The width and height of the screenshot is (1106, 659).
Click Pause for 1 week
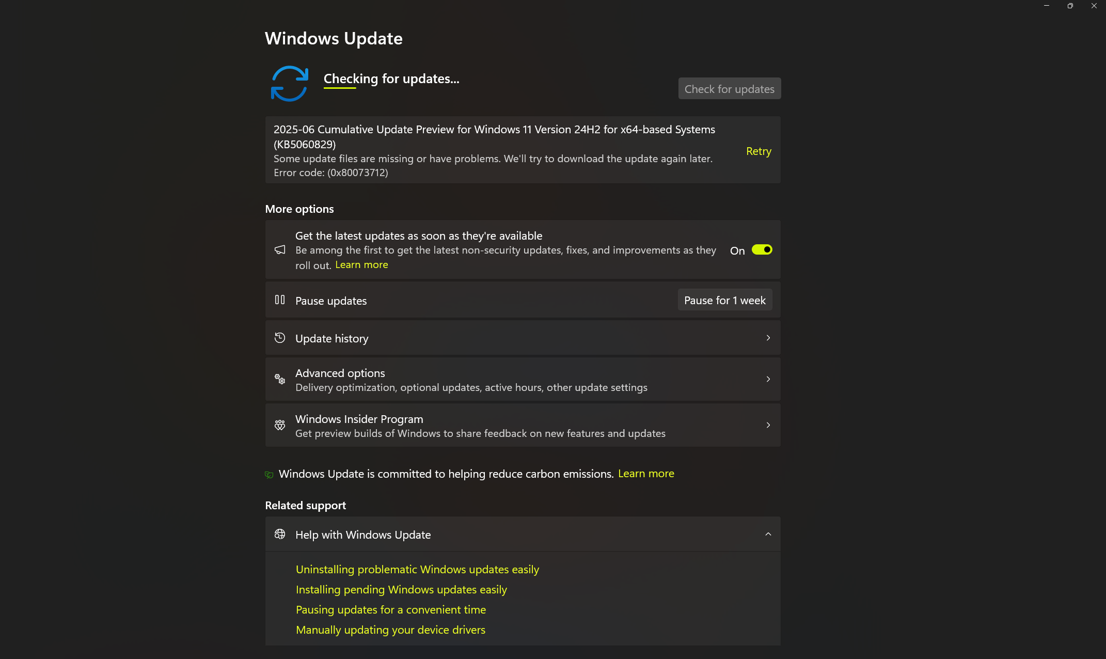(x=724, y=300)
